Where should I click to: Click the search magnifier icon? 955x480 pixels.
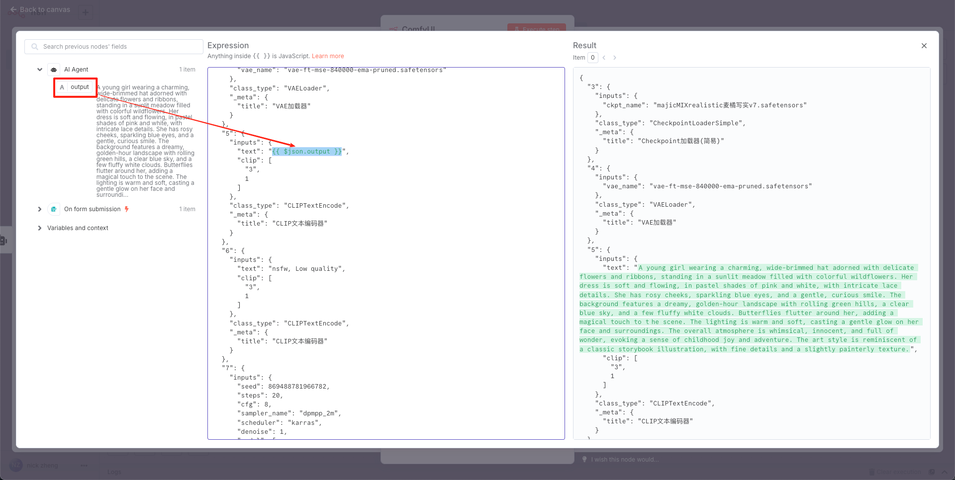point(35,47)
